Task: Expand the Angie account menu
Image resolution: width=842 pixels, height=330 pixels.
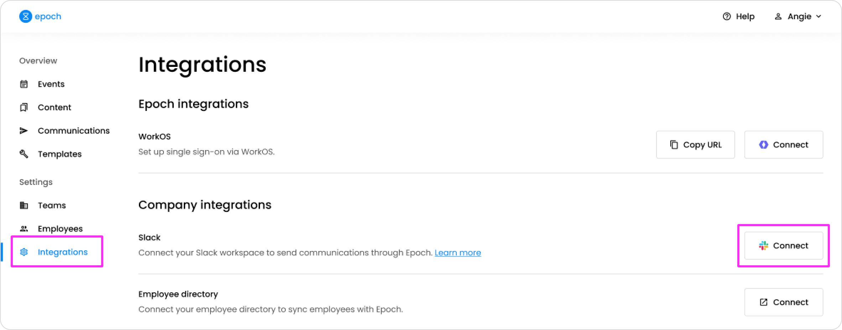Action: click(x=798, y=16)
